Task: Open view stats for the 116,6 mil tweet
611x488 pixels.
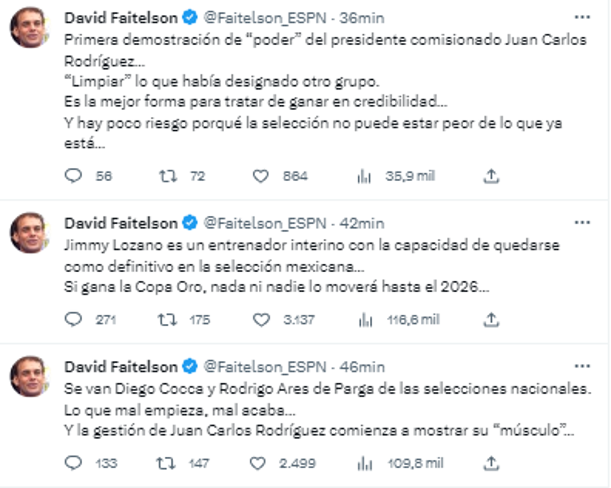Action: (x=365, y=319)
